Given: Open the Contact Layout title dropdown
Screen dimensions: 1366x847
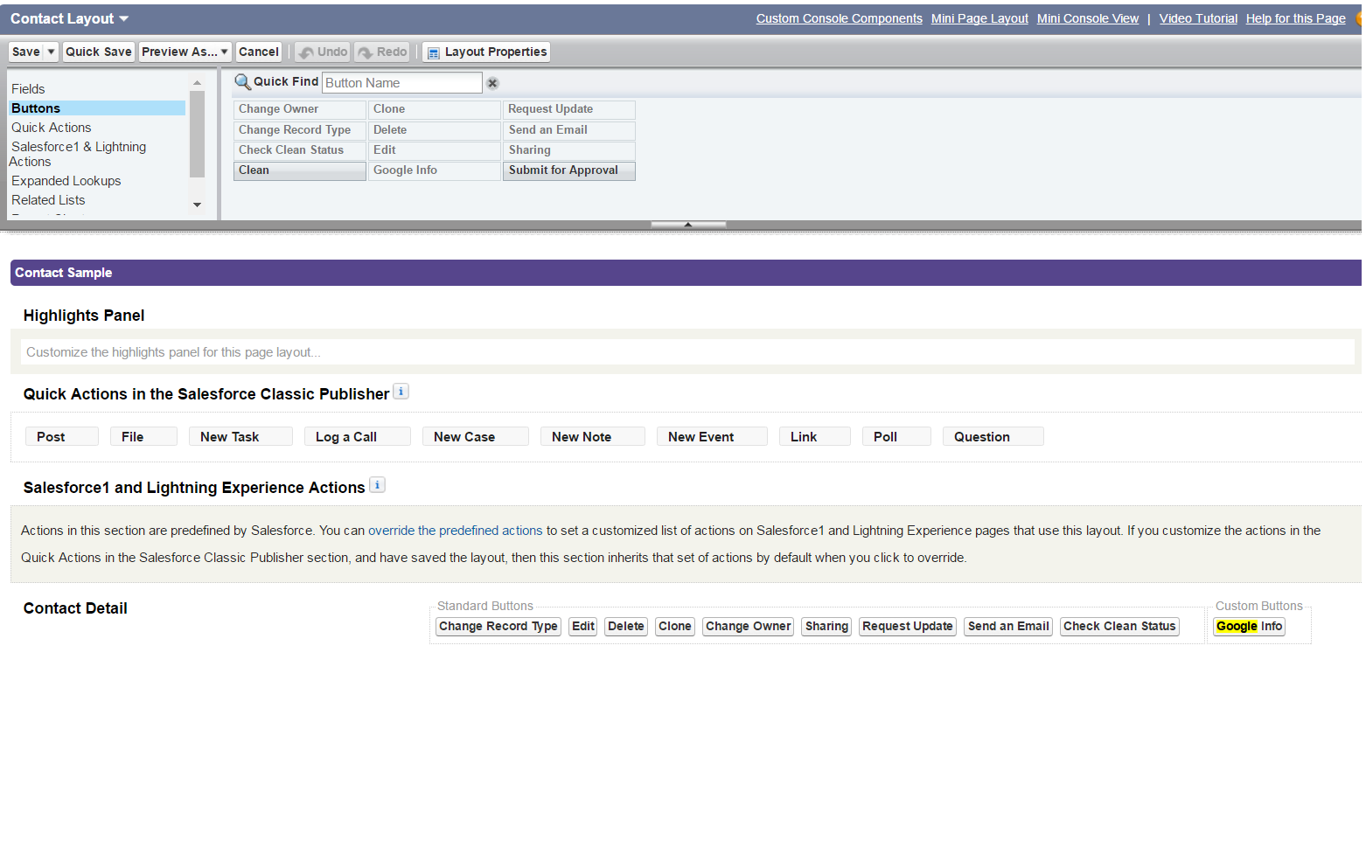Looking at the screenshot, I should pyautogui.click(x=123, y=19).
